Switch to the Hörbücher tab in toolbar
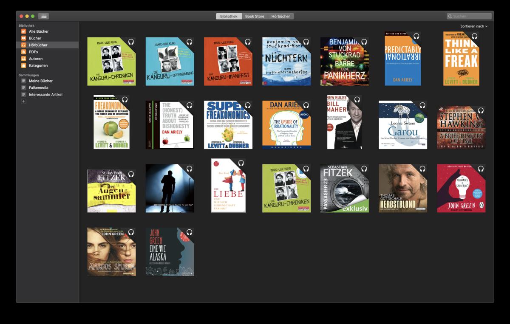This screenshot has height=324, width=510. (x=280, y=16)
